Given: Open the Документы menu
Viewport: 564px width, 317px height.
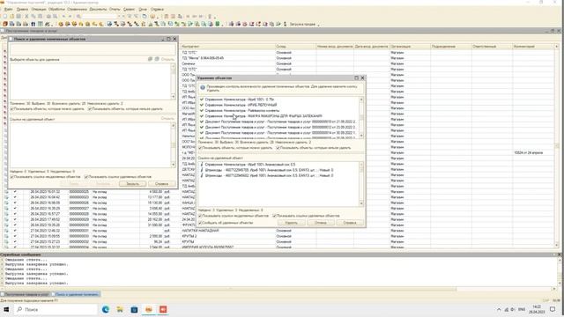Looking at the screenshot, I should tap(98, 10).
